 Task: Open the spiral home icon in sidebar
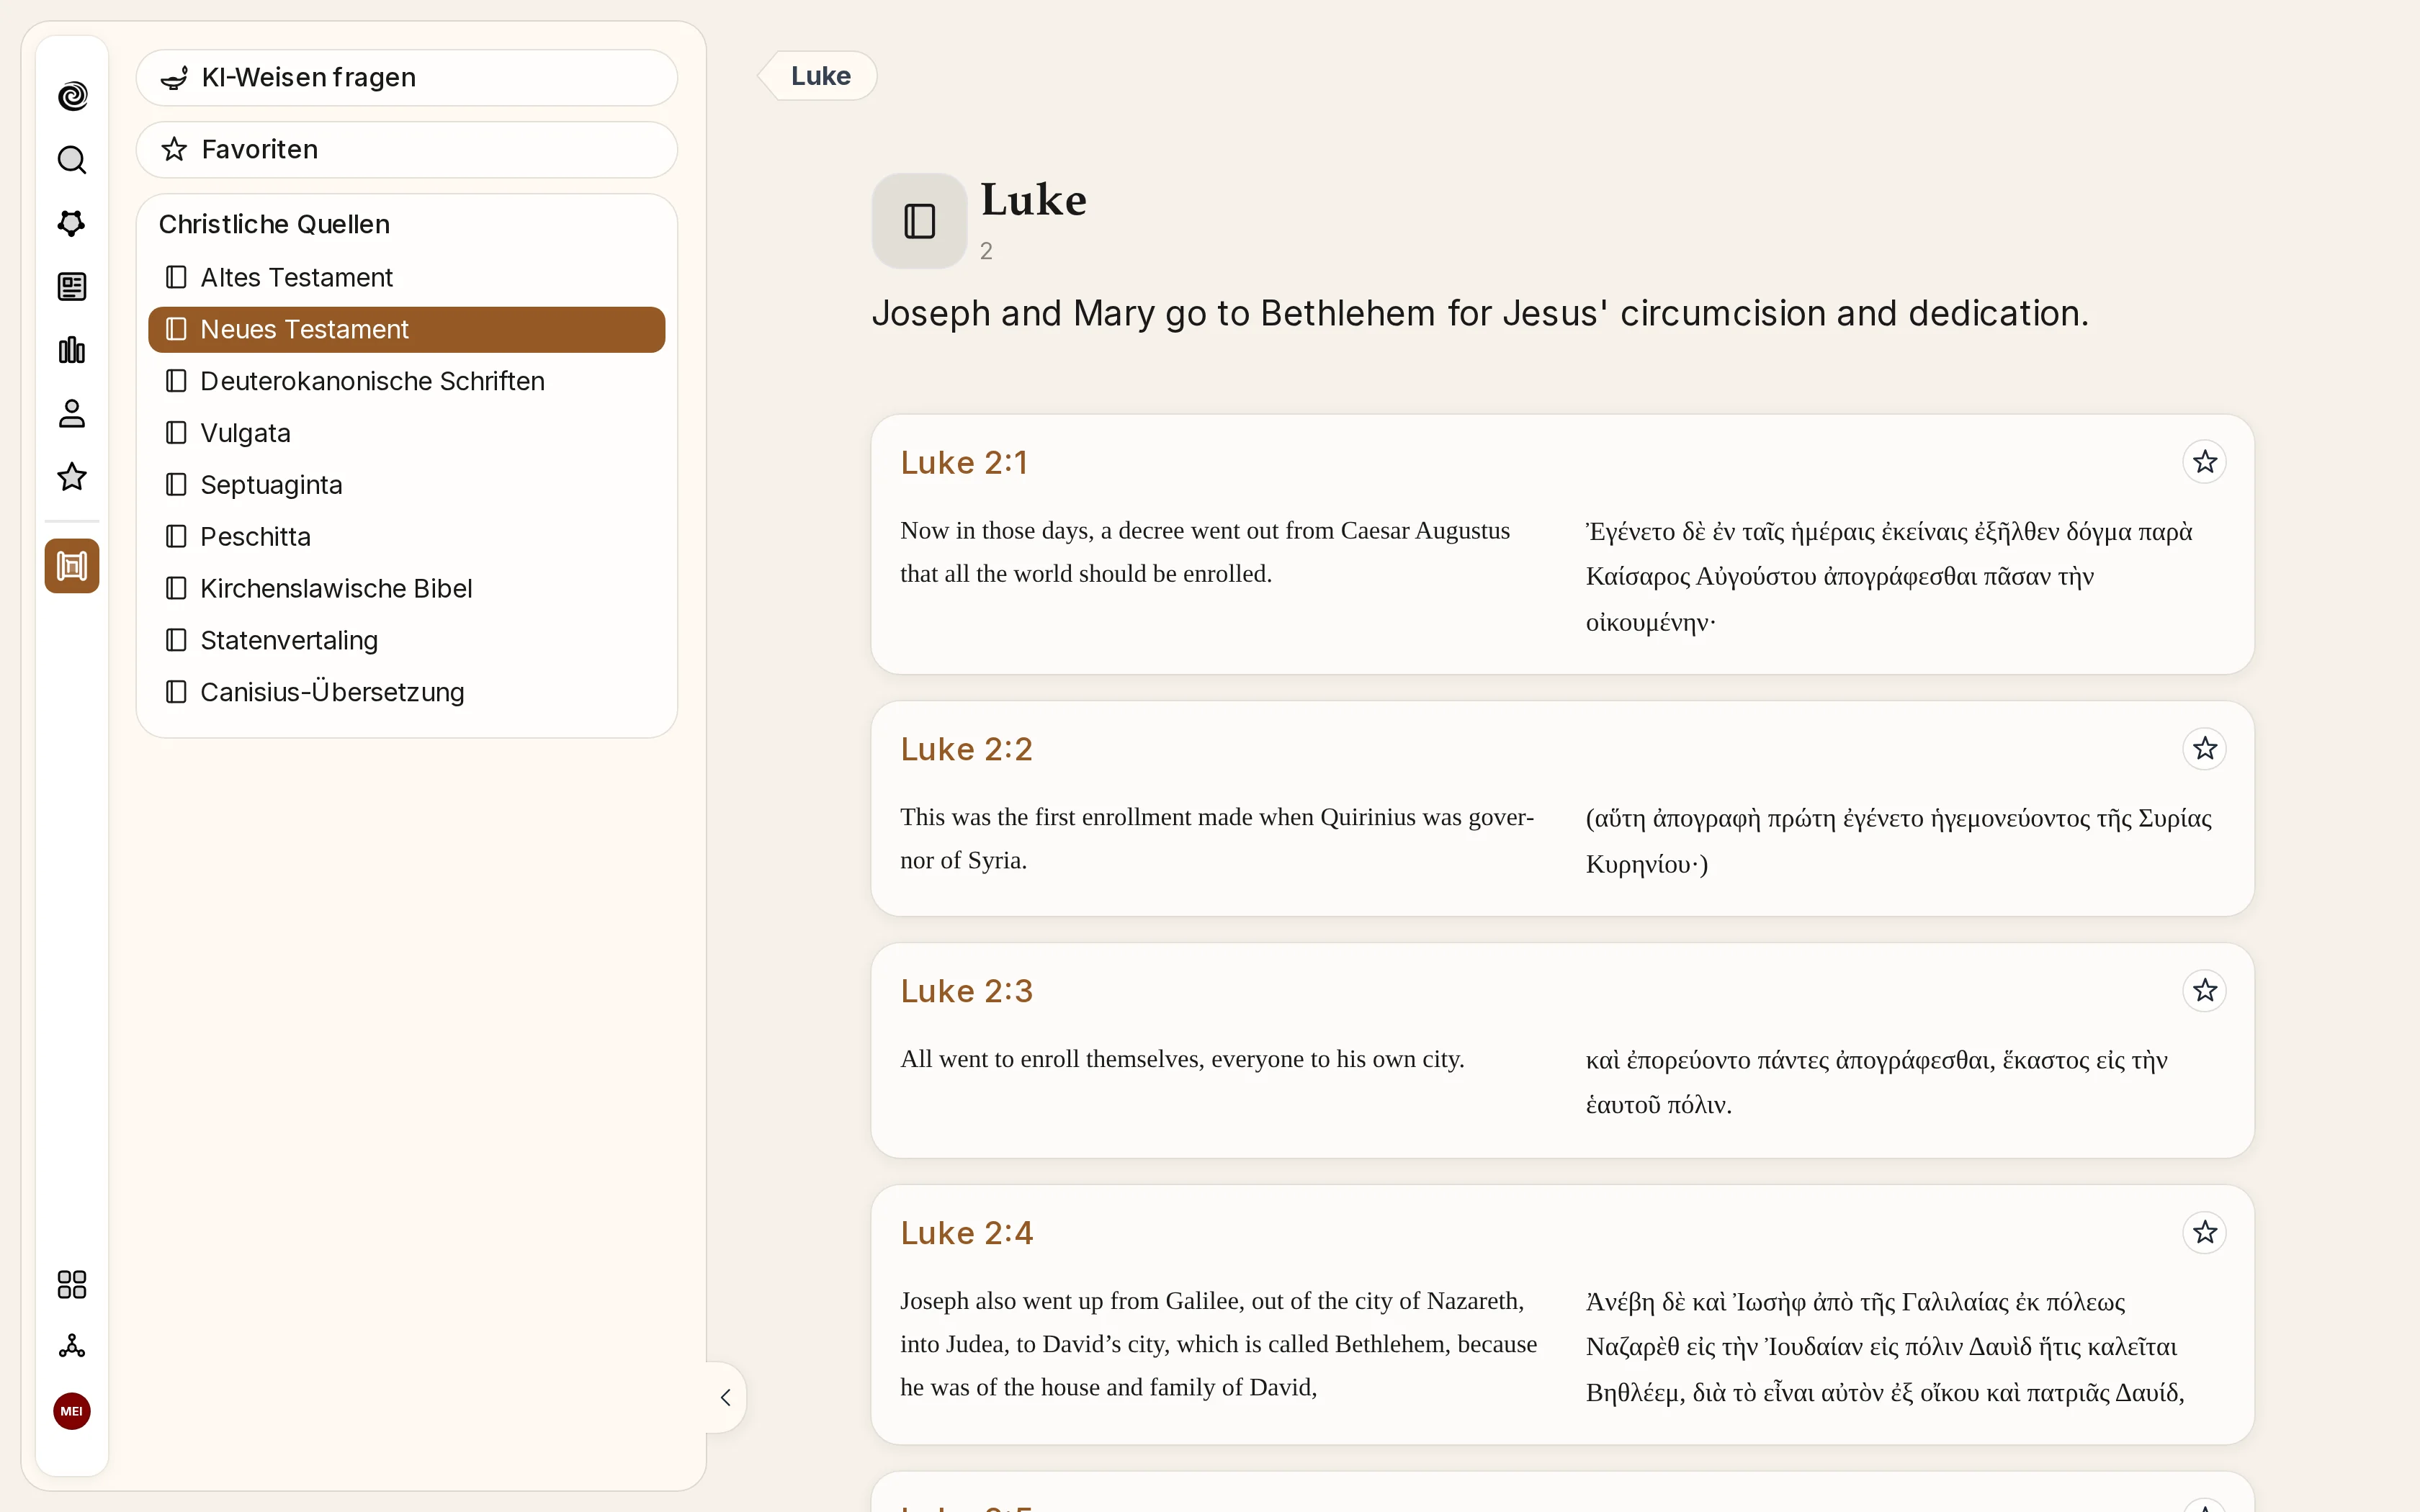click(72, 96)
